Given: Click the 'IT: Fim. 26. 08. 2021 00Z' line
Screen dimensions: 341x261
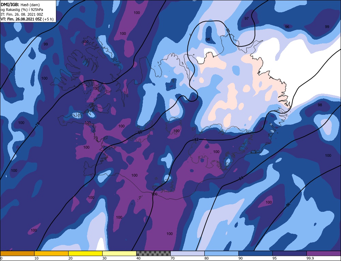Looking at the screenshot, I should point(22,14).
